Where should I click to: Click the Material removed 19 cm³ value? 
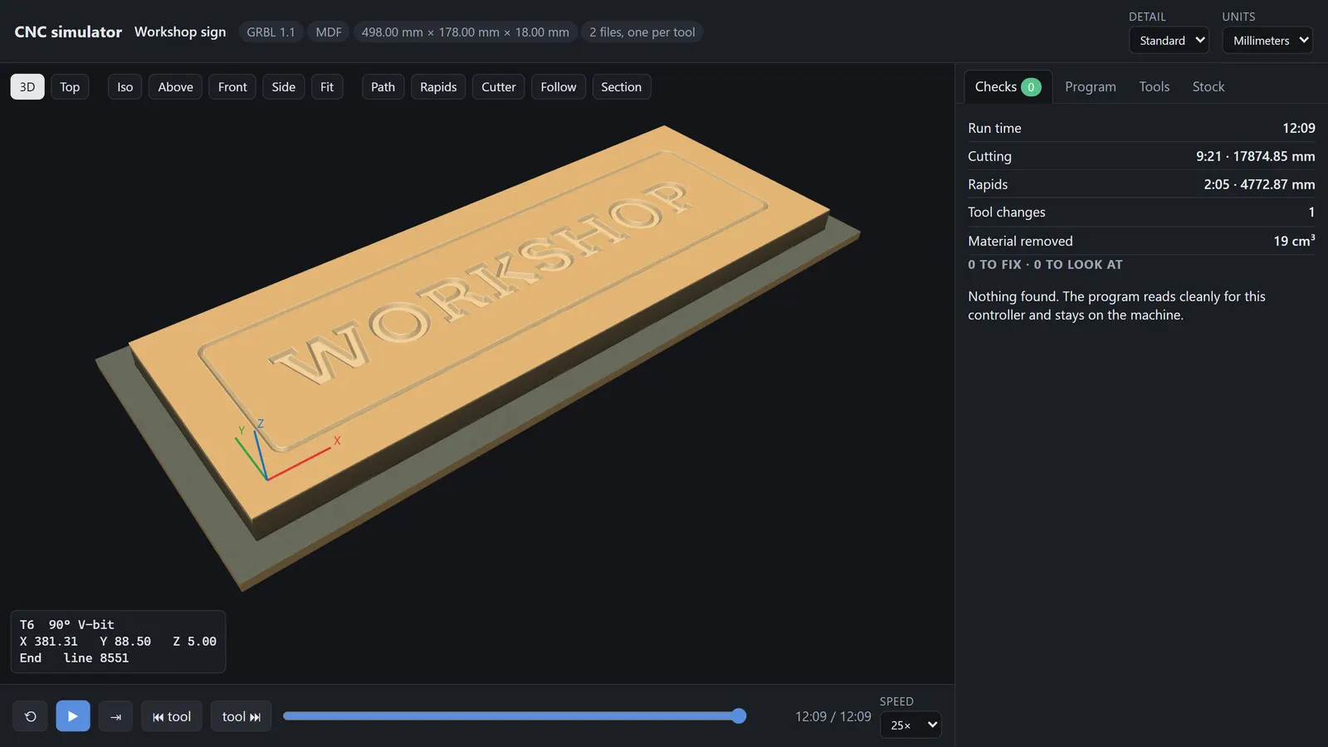coord(1295,241)
